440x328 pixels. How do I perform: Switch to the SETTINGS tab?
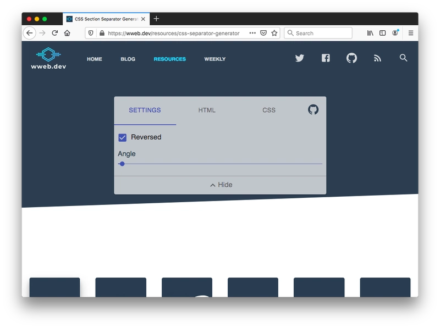[145, 110]
